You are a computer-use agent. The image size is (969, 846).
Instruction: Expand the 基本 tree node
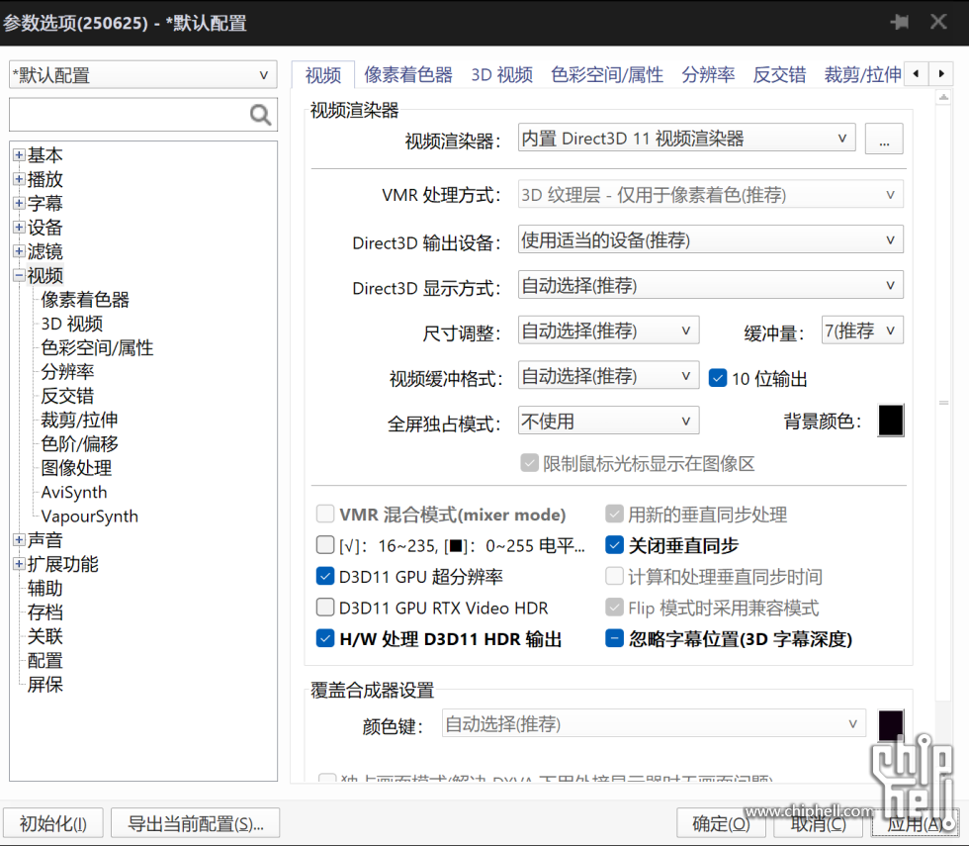pos(19,154)
